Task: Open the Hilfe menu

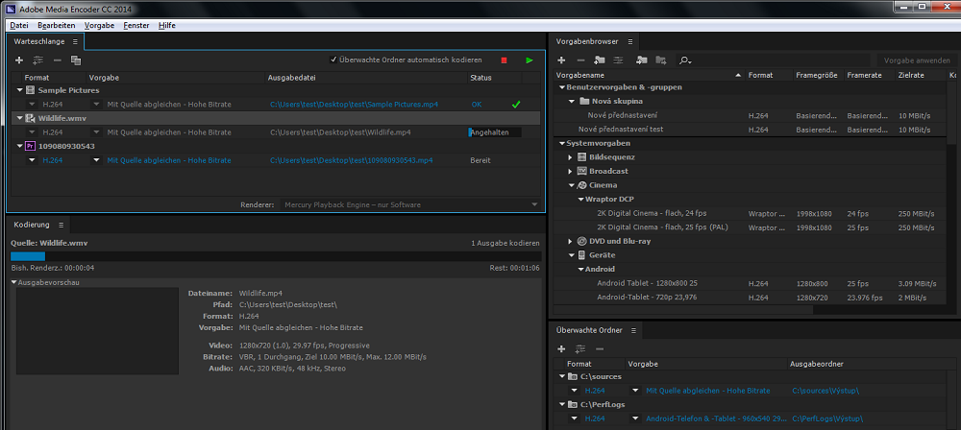Action: pos(166,25)
